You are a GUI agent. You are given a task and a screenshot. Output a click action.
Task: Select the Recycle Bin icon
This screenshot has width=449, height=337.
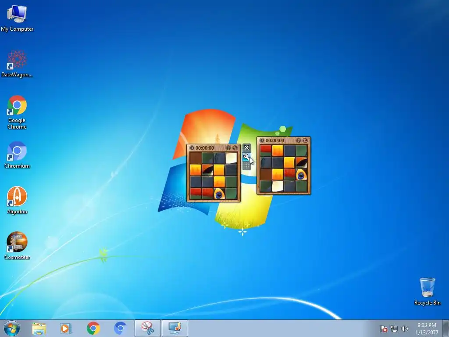click(x=427, y=291)
